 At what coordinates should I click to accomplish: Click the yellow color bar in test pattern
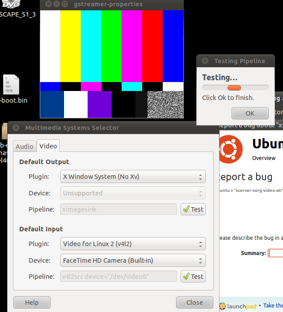(70, 46)
